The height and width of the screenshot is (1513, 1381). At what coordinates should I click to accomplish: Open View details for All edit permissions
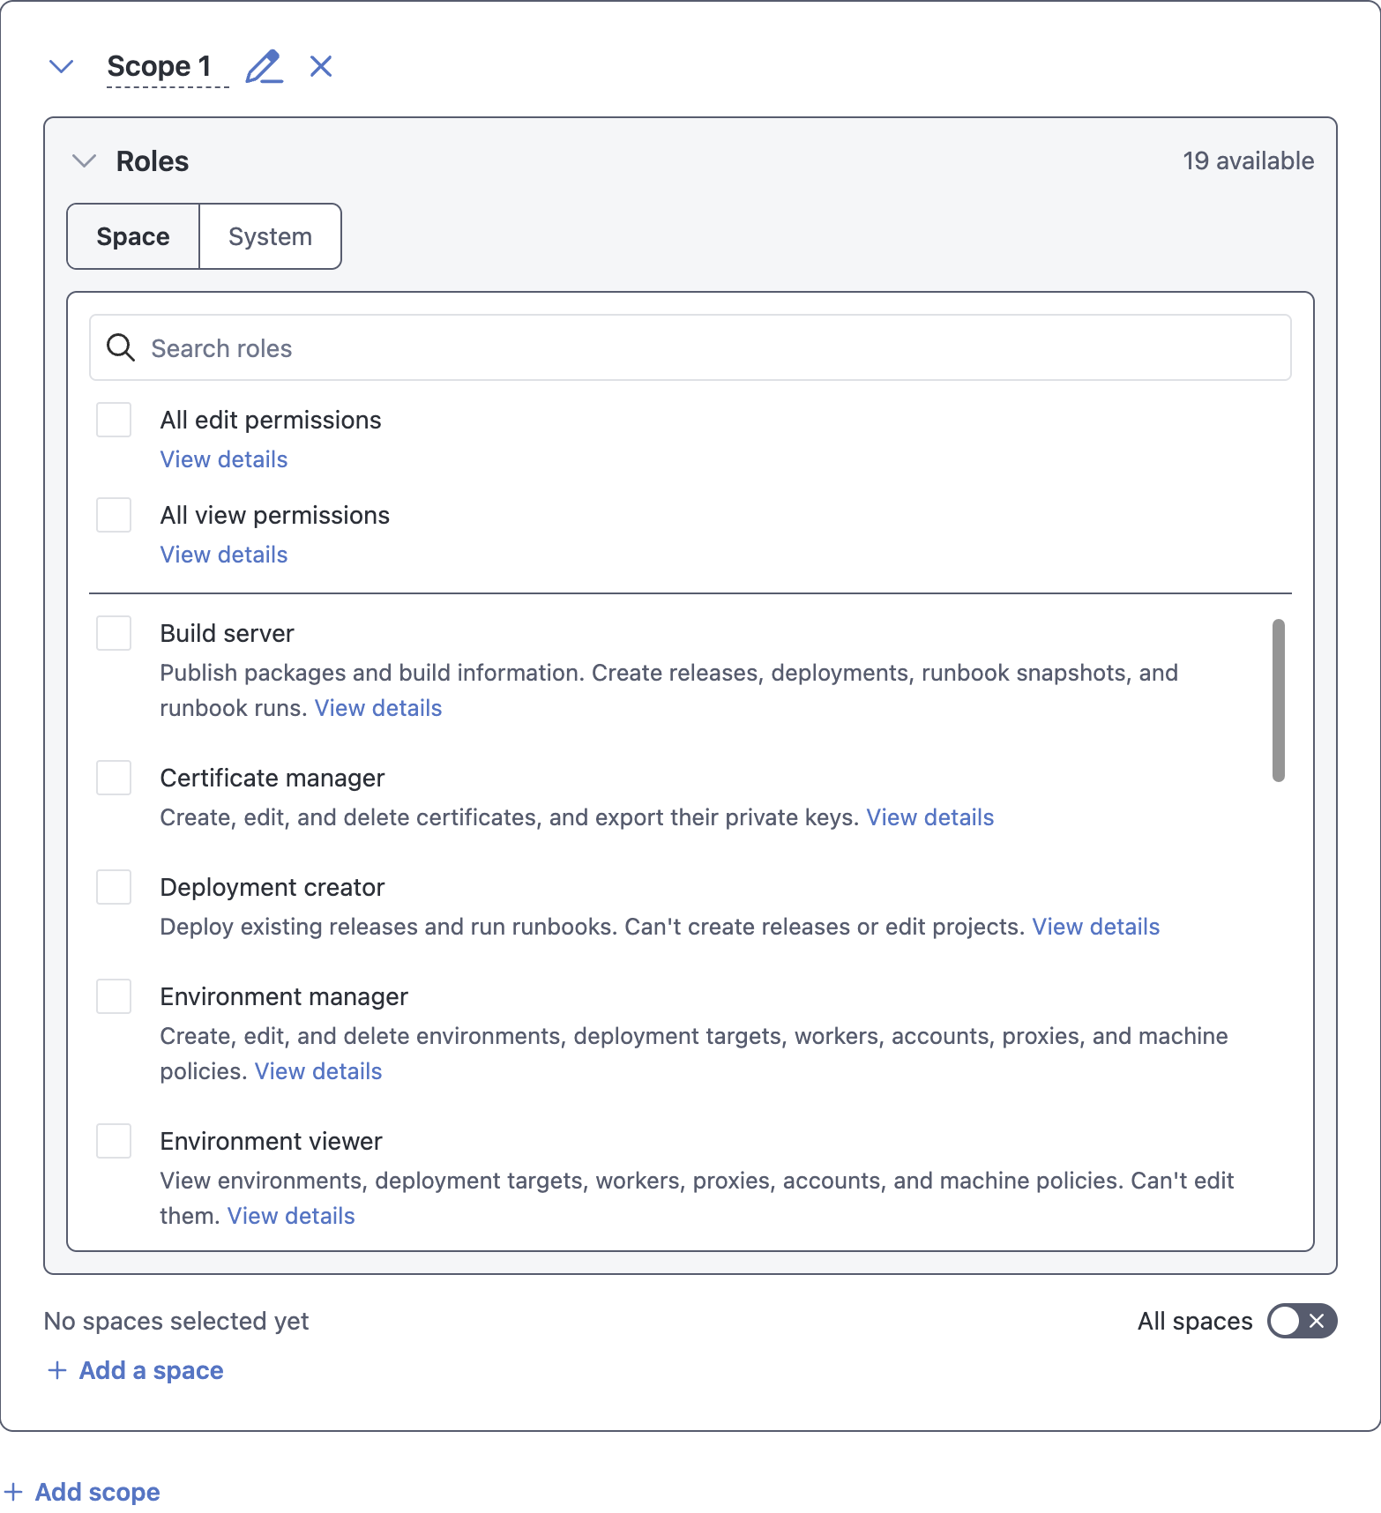(x=224, y=459)
